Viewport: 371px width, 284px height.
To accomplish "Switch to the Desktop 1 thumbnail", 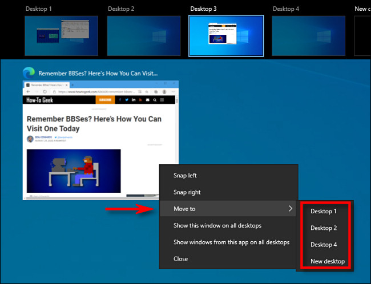I will (61, 36).
